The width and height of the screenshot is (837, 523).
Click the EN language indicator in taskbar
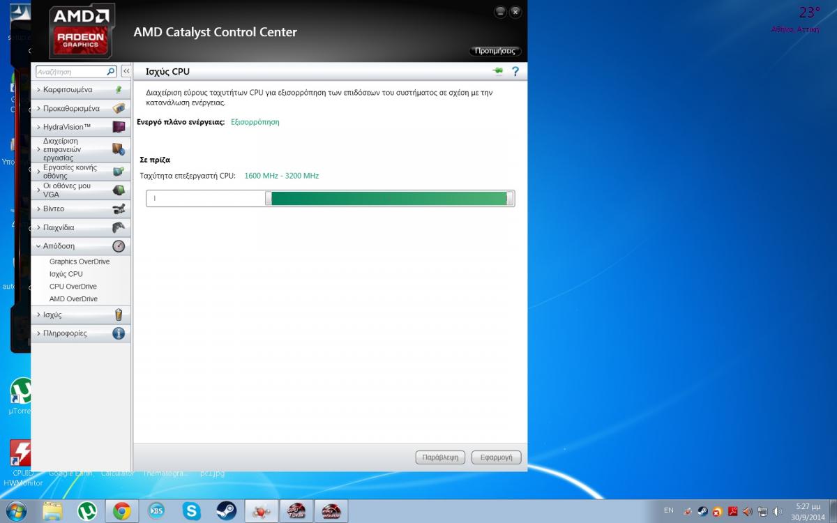coord(668,511)
